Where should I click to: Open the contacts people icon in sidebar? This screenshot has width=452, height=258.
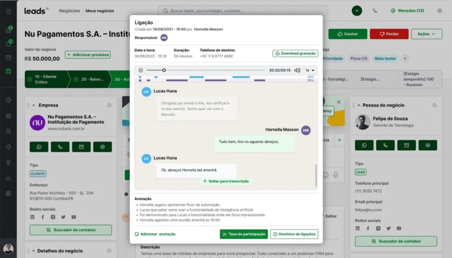pos(8,131)
